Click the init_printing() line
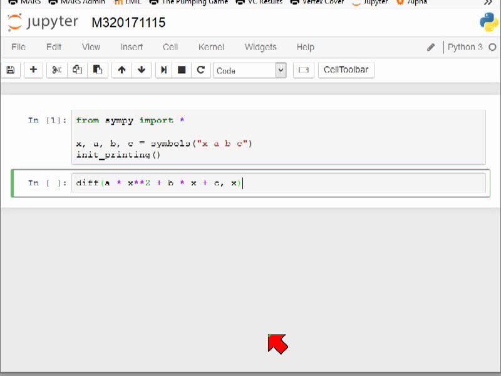The width and height of the screenshot is (501, 376). (118, 155)
